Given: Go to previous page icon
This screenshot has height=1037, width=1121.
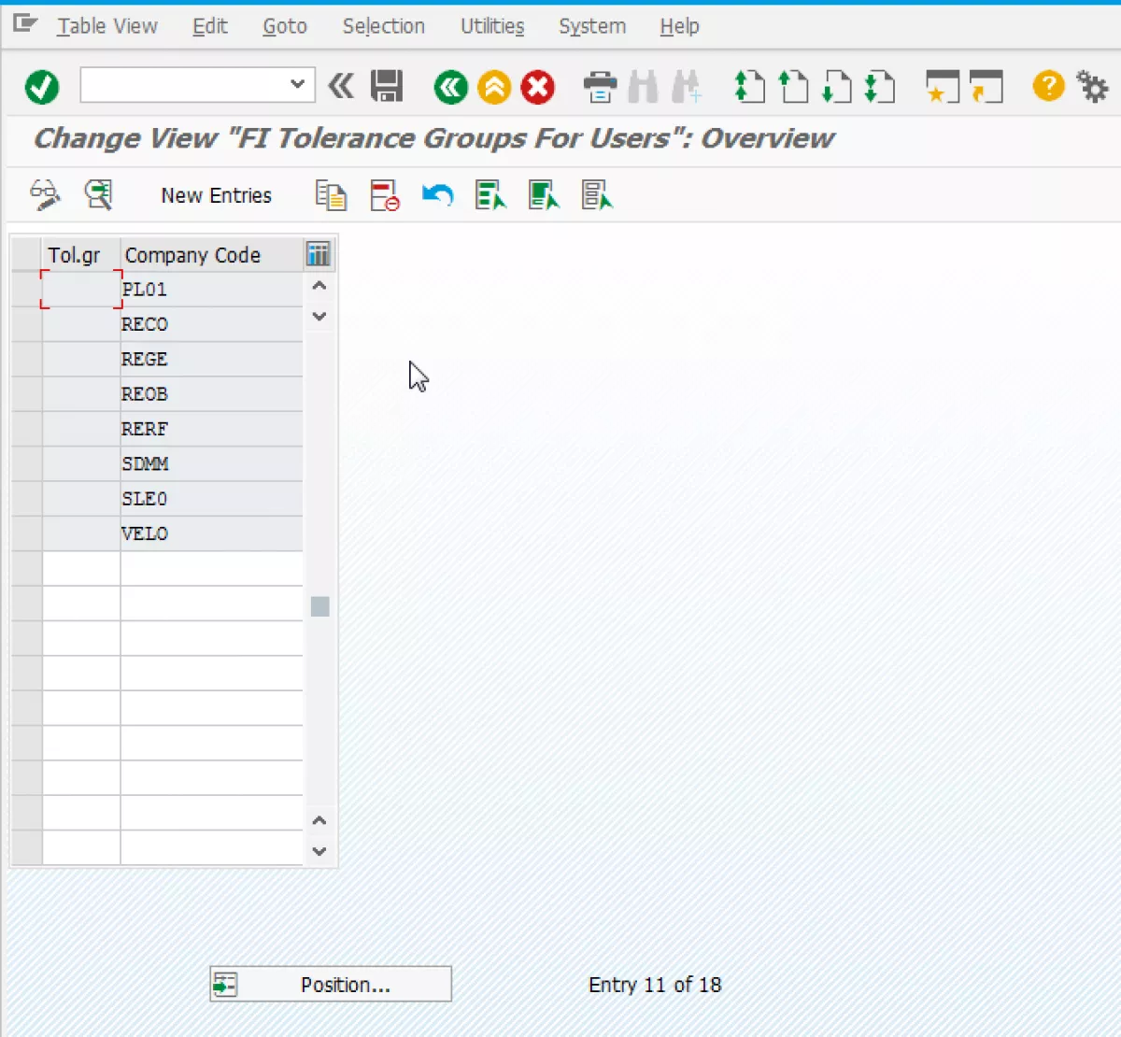Looking at the screenshot, I should 793,87.
